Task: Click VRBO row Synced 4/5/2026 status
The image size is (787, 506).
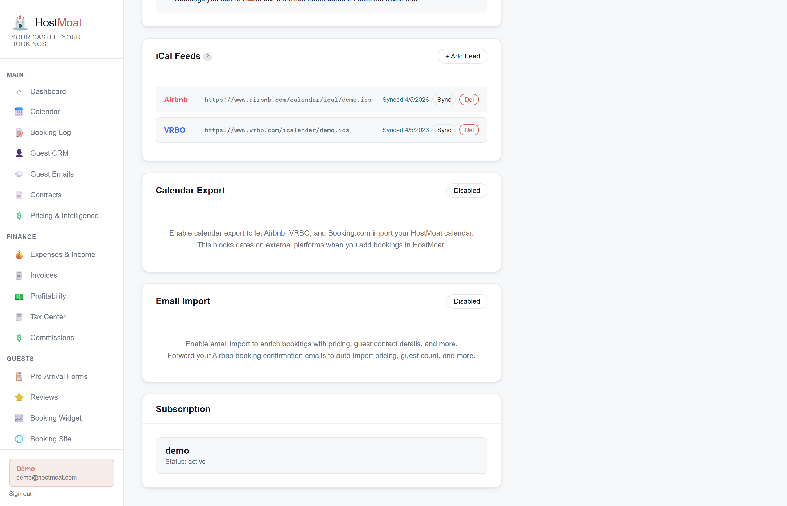Action: (406, 130)
